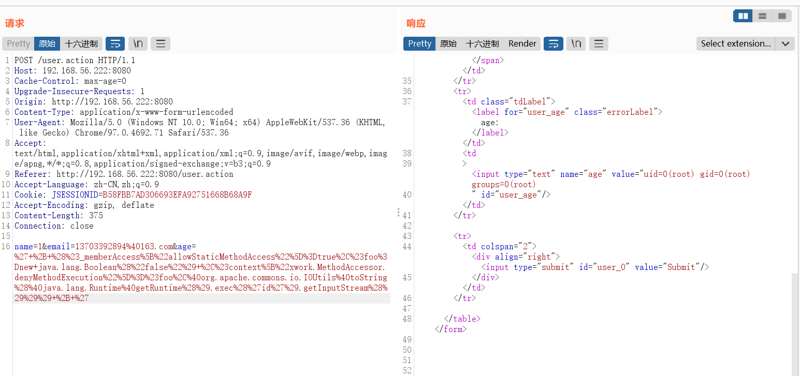Click the Host header line
Image resolution: width=800 pixels, height=376 pixels.
click(72, 71)
